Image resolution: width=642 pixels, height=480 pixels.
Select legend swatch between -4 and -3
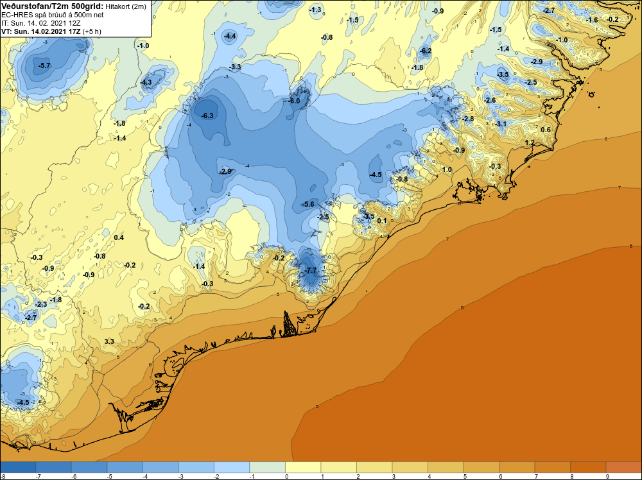point(160,467)
